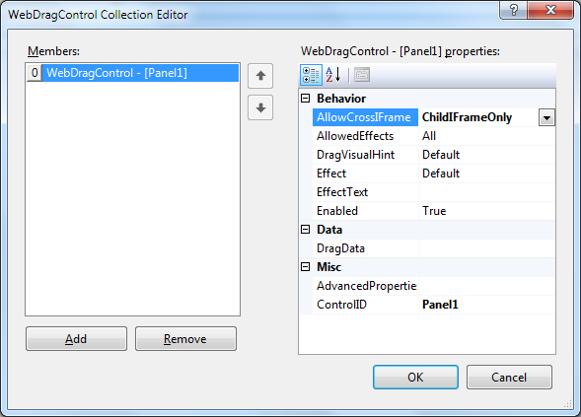Image resolution: width=581 pixels, height=417 pixels.
Task: Select the ControlID property row
Action: click(434, 305)
